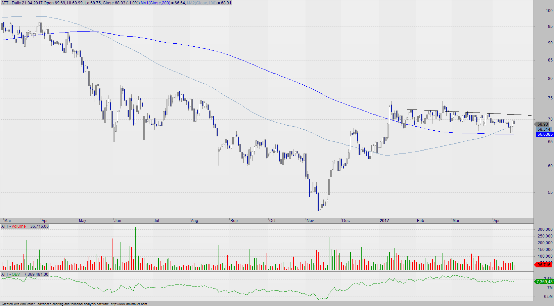
Task: Select the blue 66.6385 price tag
Action: pyautogui.click(x=545, y=134)
